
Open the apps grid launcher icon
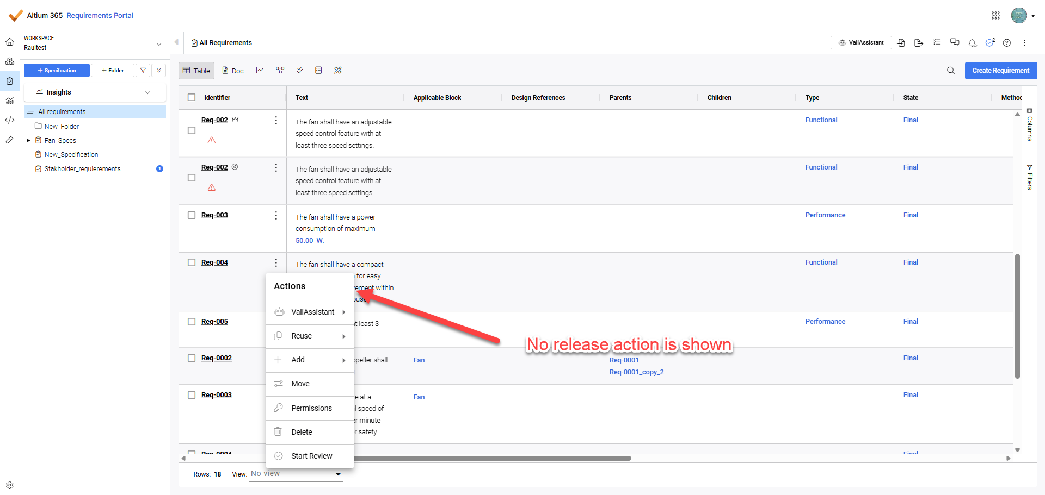tap(995, 16)
